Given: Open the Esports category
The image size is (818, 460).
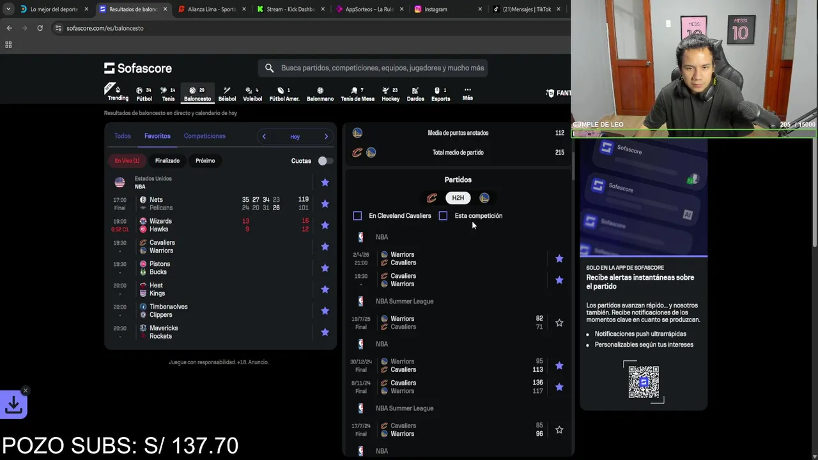Looking at the screenshot, I should pos(441,94).
